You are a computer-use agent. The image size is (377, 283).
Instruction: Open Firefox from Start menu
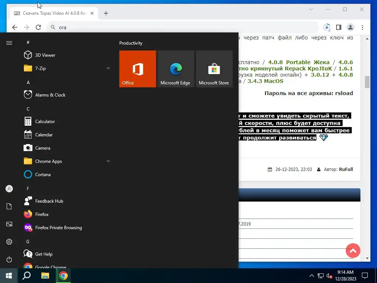click(x=67, y=214)
